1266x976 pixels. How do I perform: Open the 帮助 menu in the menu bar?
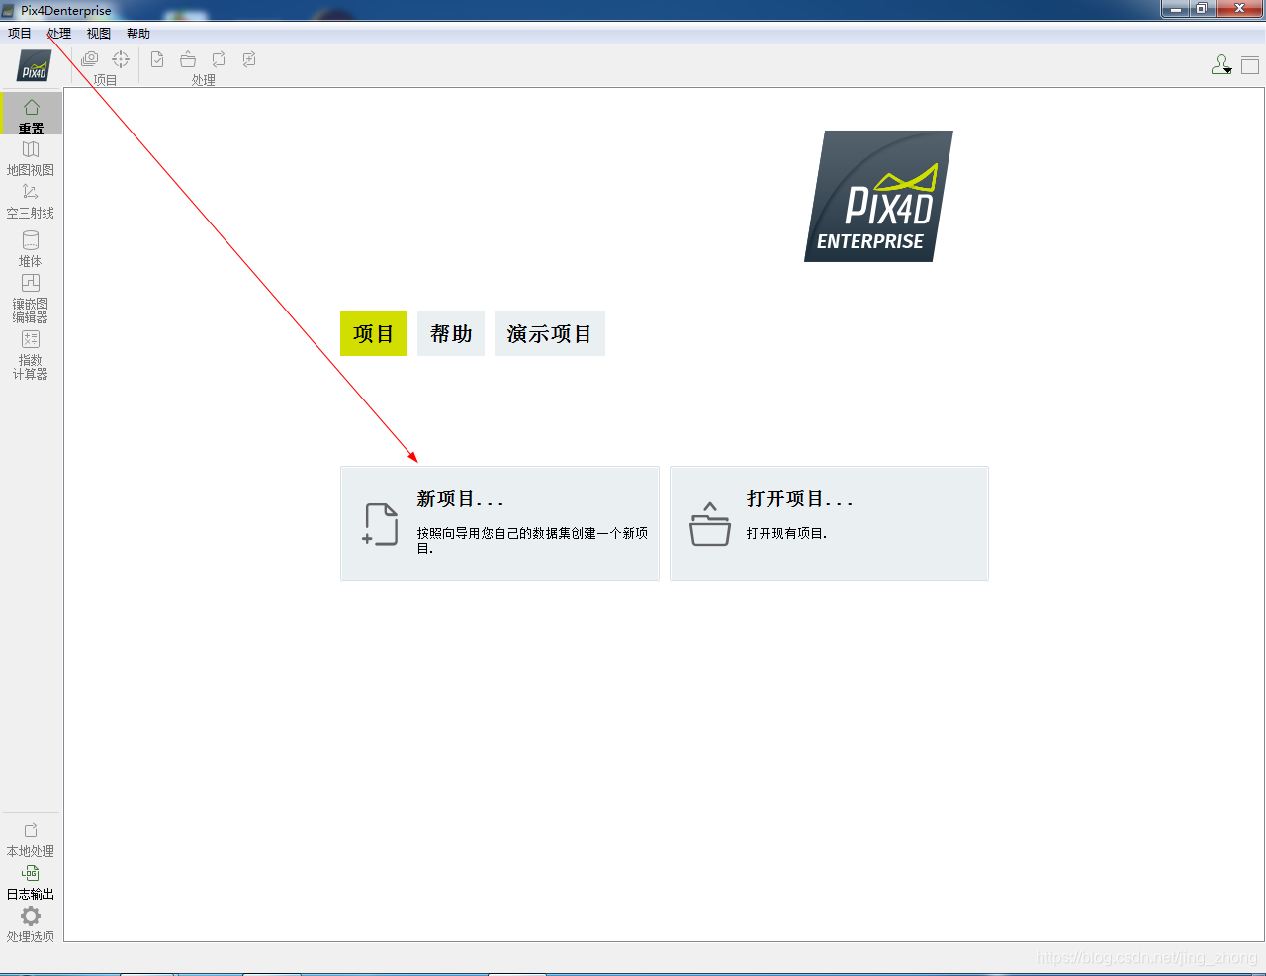click(x=138, y=34)
